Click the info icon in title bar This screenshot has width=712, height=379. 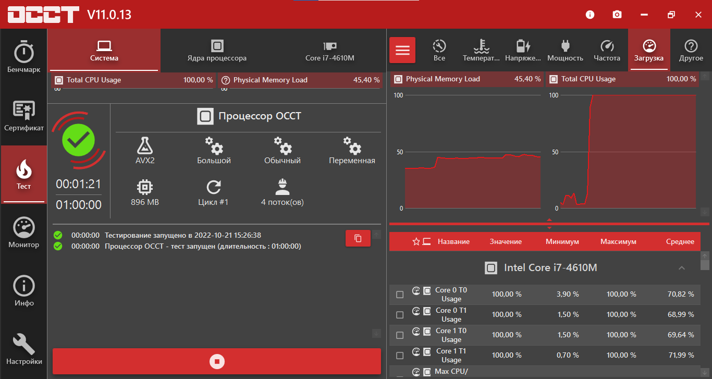[590, 15]
